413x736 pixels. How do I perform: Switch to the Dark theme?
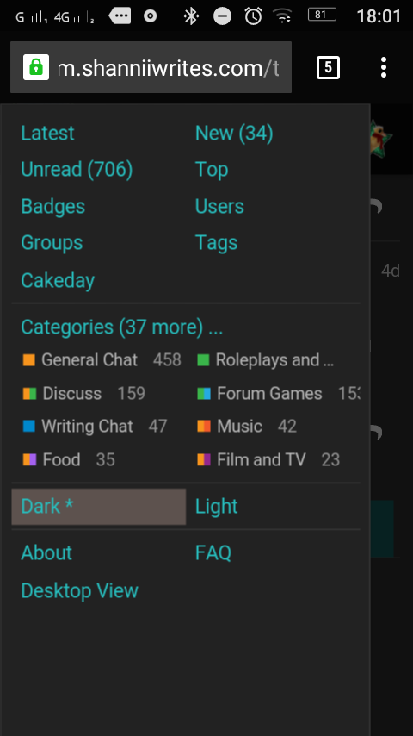tap(98, 507)
